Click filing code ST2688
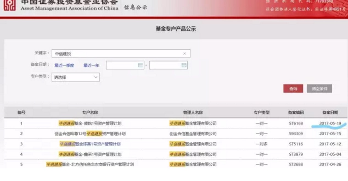 tap(296, 164)
